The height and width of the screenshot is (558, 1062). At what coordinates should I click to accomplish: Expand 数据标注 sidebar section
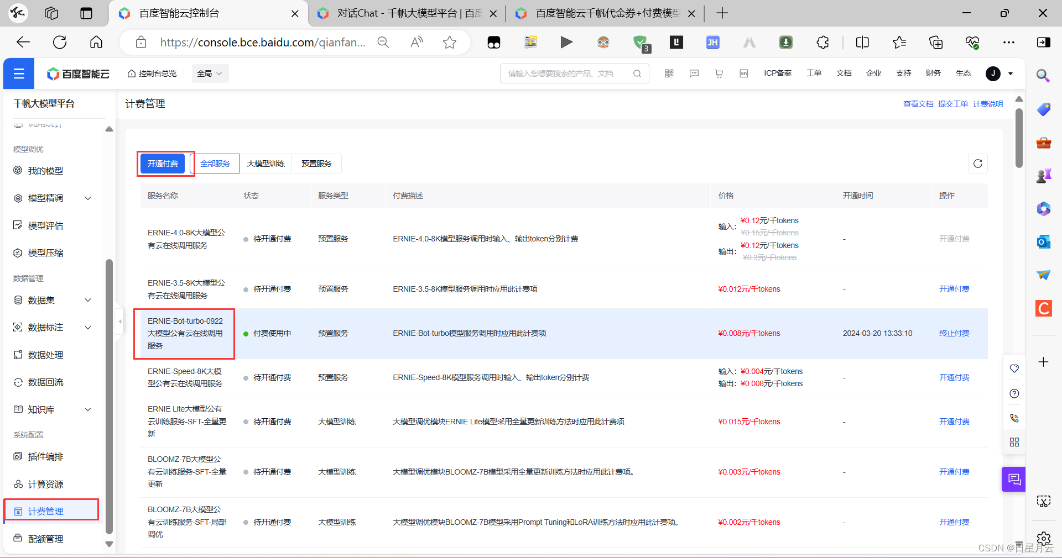pyautogui.click(x=53, y=327)
